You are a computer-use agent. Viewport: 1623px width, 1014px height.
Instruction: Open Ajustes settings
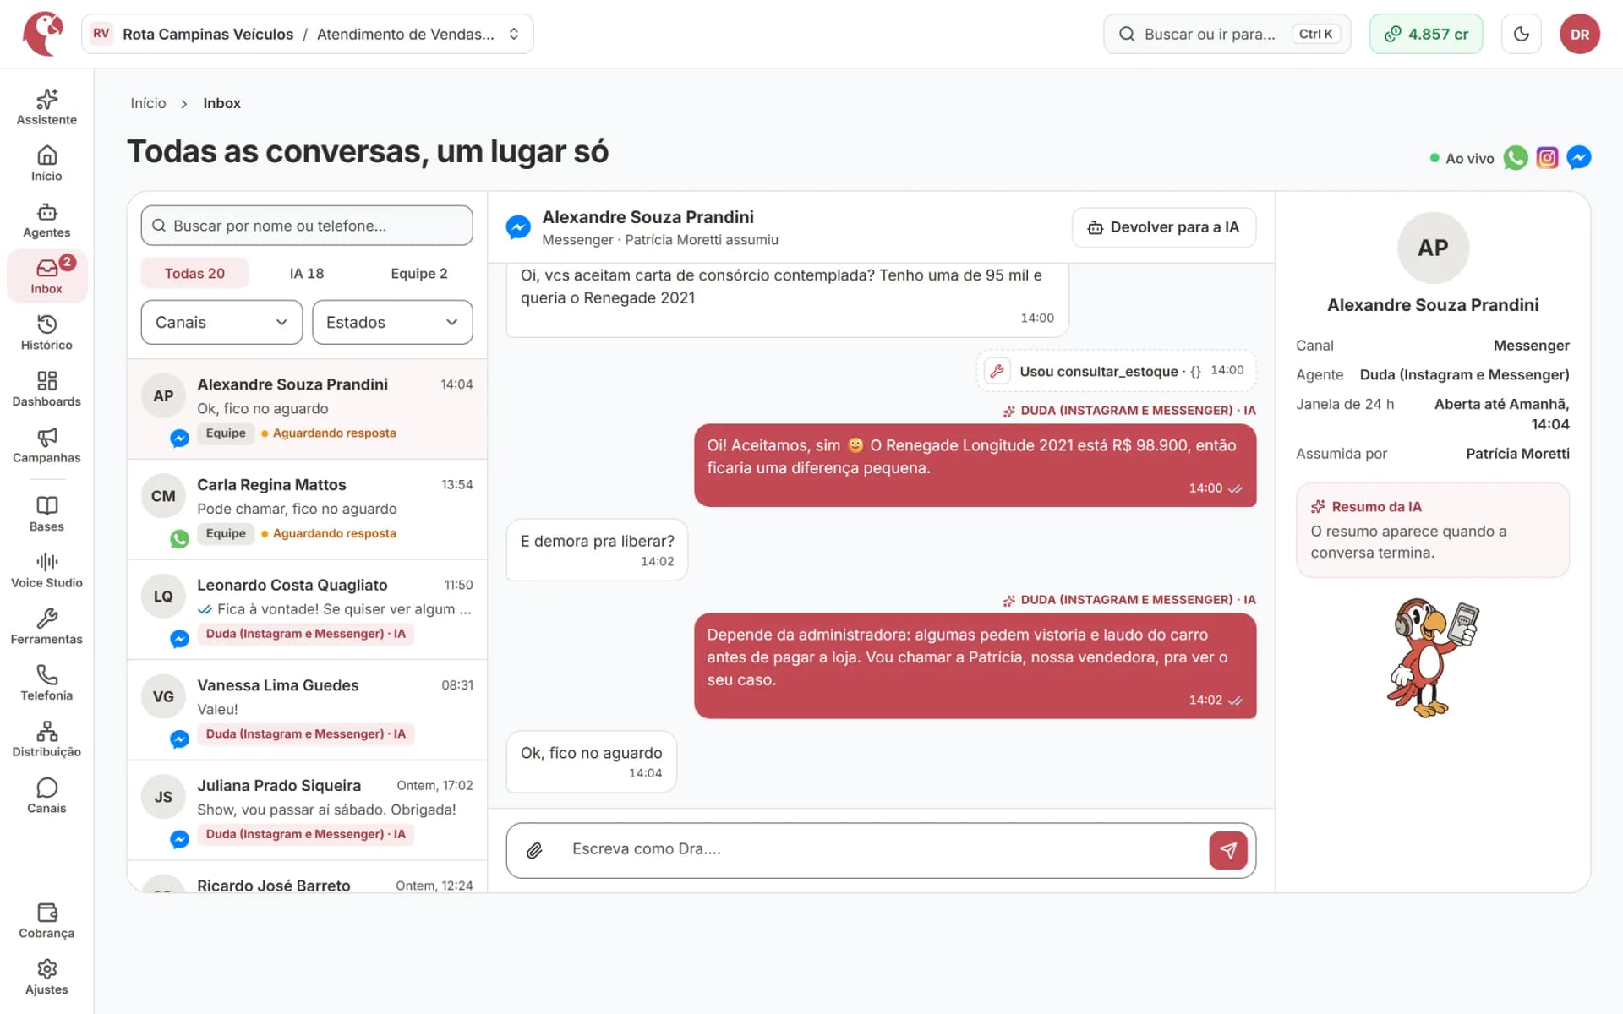(x=46, y=978)
